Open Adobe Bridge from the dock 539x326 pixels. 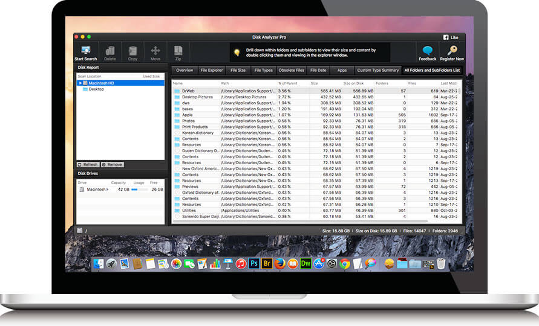[267, 264]
